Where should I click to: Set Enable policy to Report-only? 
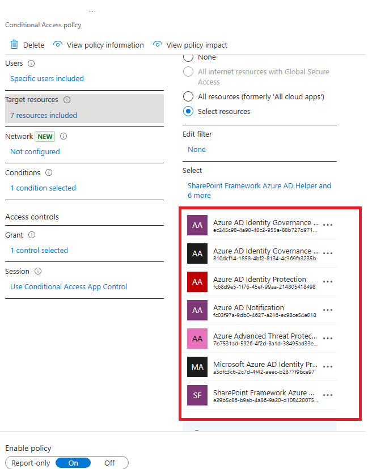(x=31, y=463)
